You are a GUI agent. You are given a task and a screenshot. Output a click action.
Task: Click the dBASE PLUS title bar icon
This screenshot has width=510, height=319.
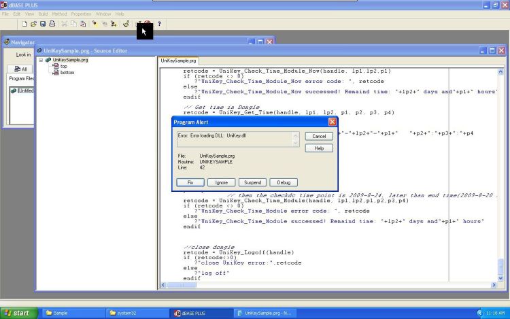(4, 5)
